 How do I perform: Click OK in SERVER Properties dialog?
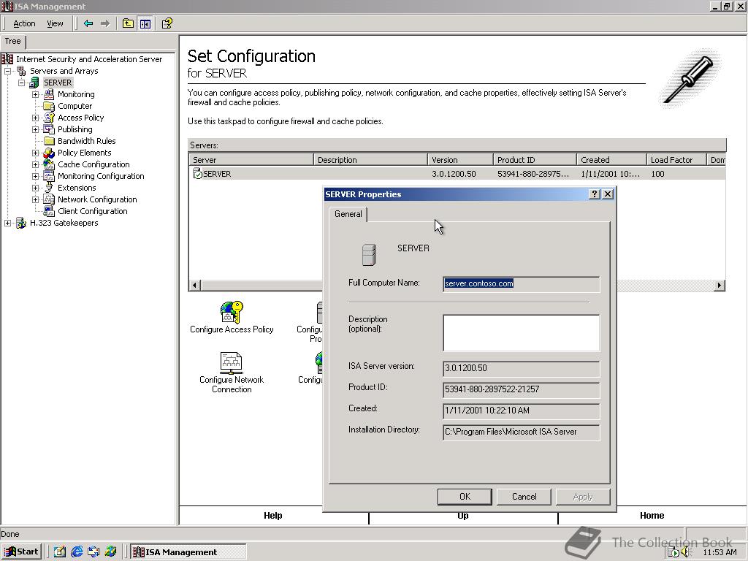(465, 497)
